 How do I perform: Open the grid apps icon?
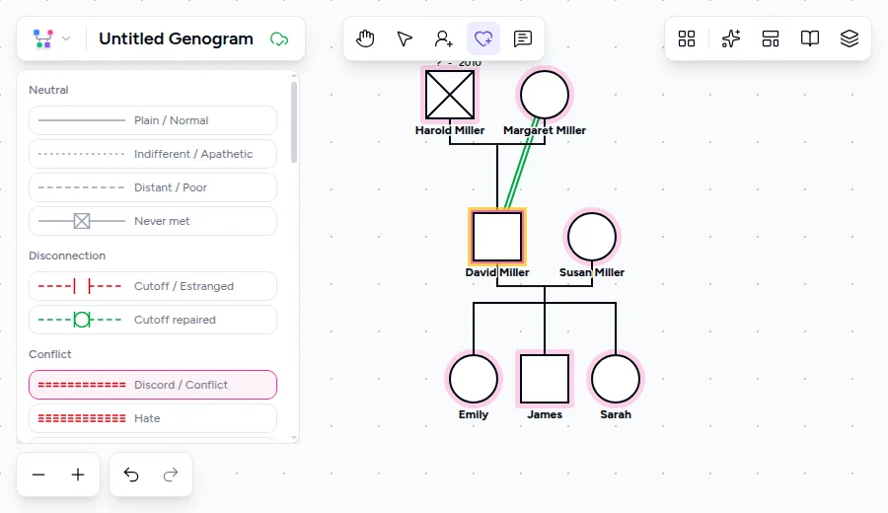(687, 38)
